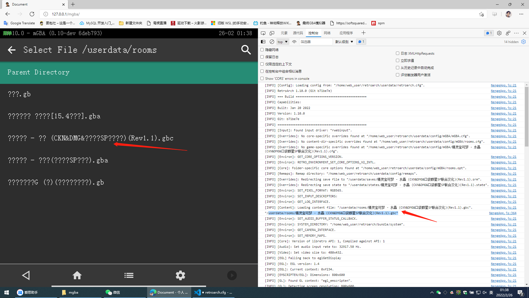Enable Show CORS errors in console

click(x=262, y=78)
